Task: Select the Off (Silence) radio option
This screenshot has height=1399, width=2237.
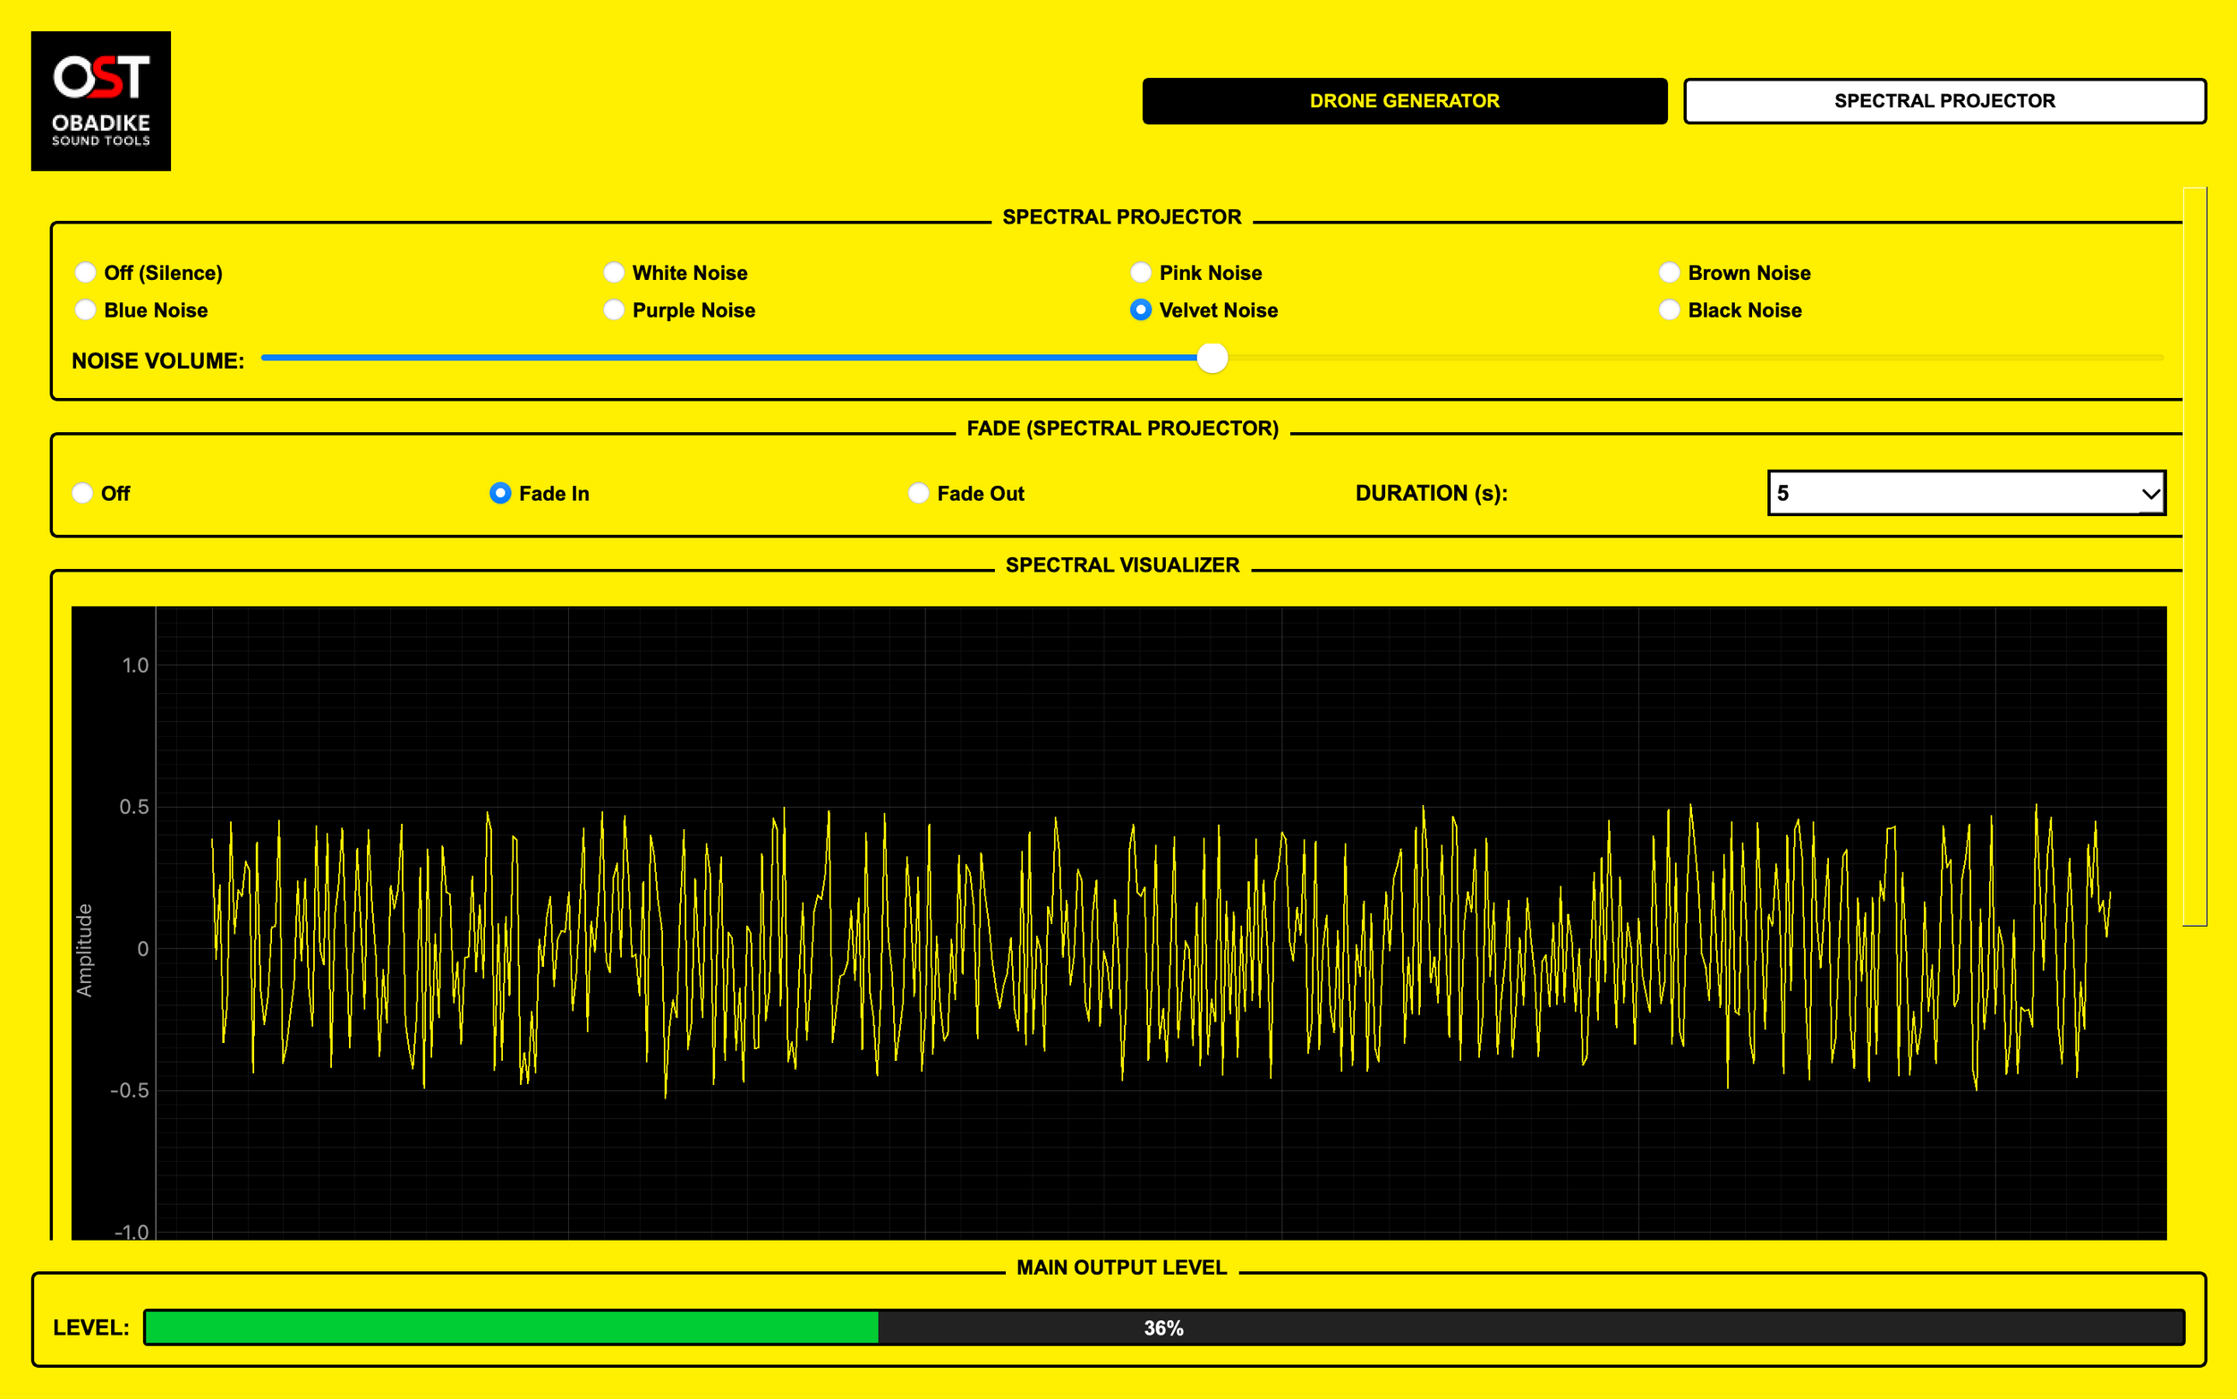Action: pyautogui.click(x=85, y=272)
